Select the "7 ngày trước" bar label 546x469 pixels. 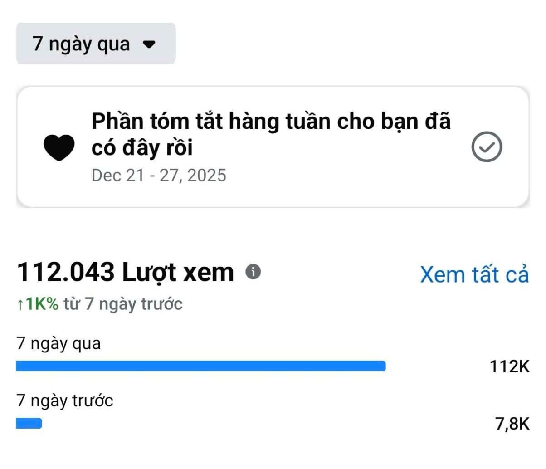pos(65,401)
